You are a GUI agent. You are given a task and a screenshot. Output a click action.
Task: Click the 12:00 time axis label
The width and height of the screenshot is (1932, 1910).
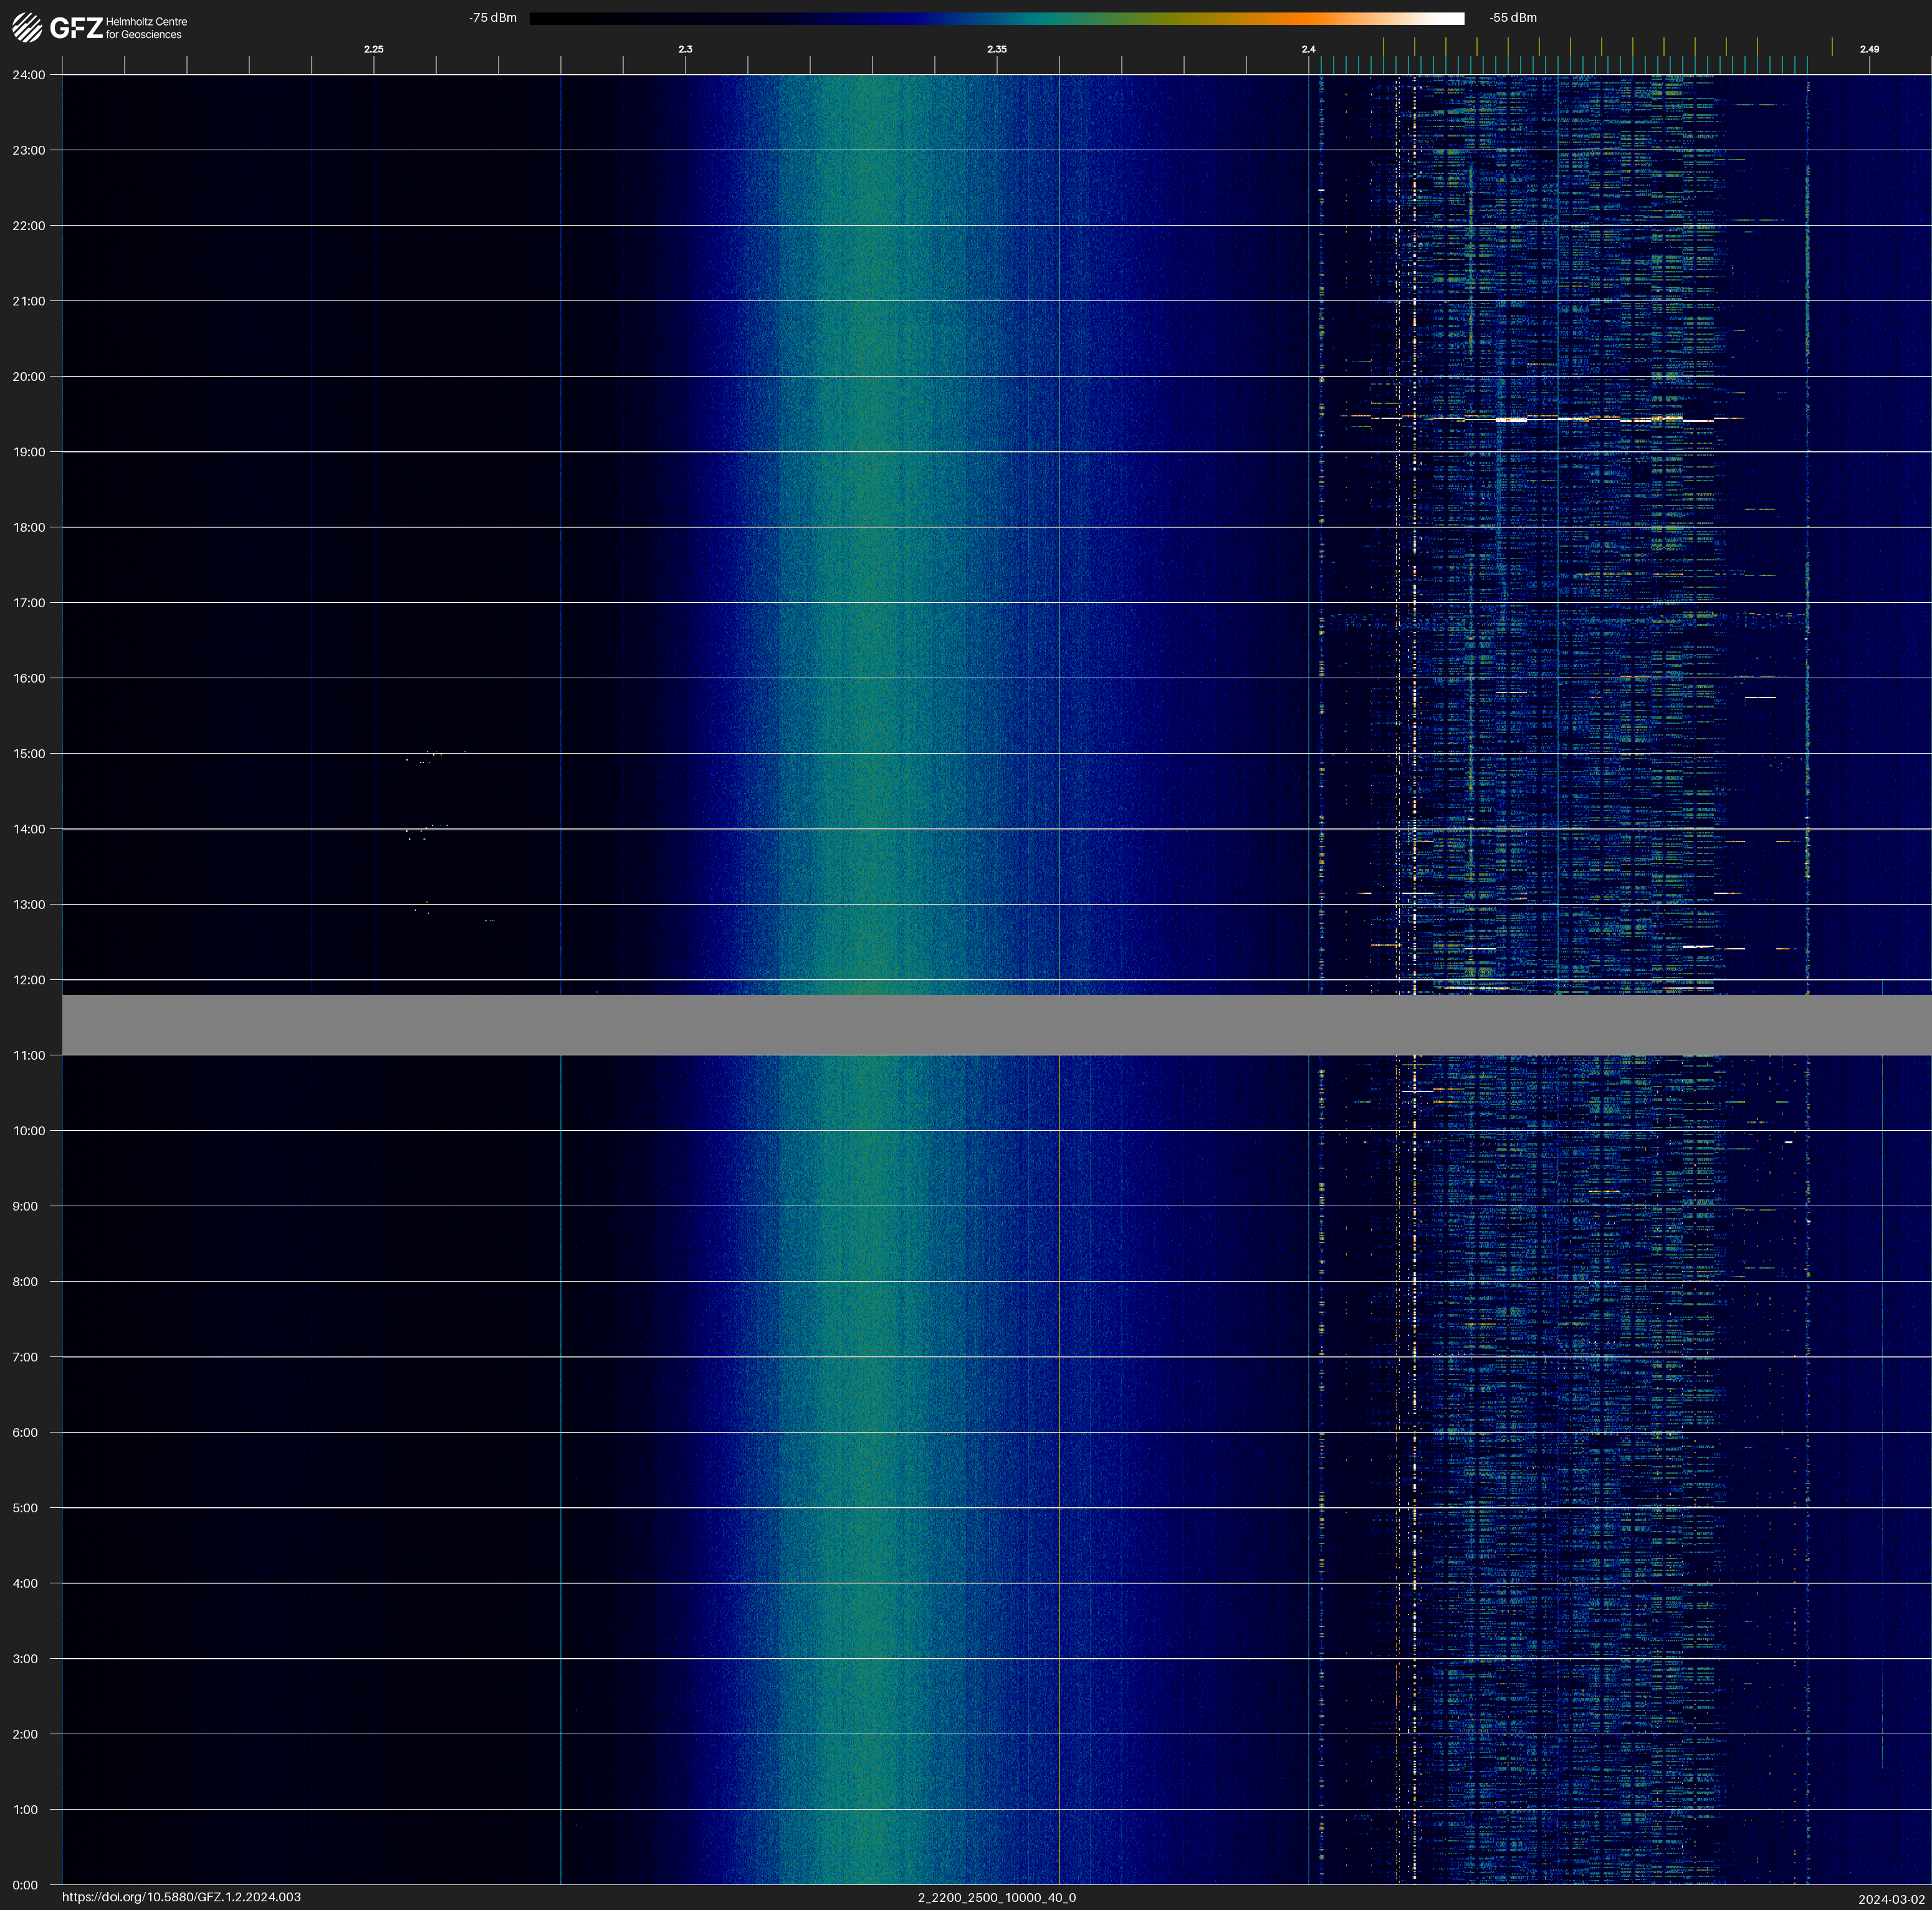29,980
